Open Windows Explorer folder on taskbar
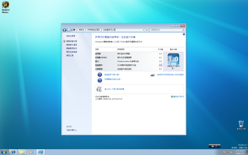 click(22, 152)
